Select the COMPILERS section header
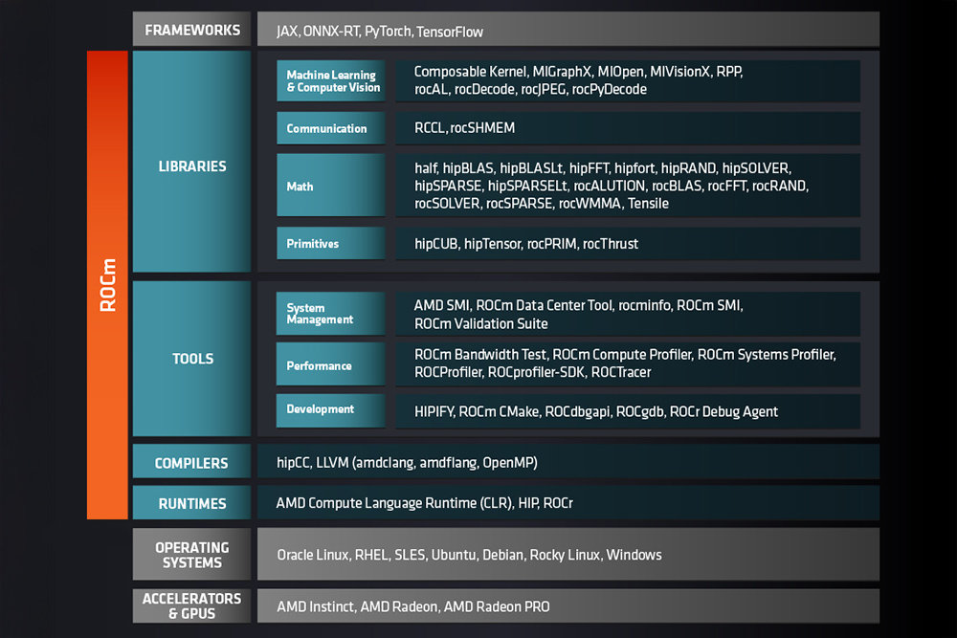 (x=191, y=462)
